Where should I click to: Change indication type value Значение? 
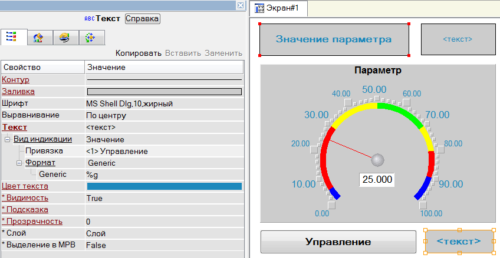coord(105,139)
